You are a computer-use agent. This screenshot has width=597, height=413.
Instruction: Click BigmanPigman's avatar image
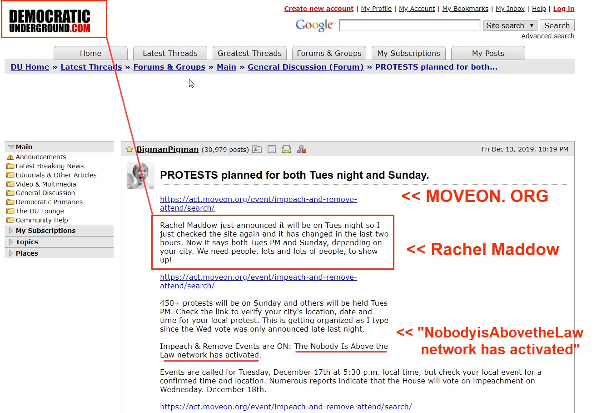click(x=141, y=176)
